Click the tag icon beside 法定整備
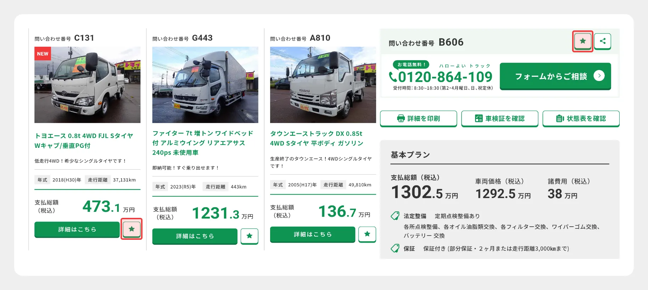 395,216
